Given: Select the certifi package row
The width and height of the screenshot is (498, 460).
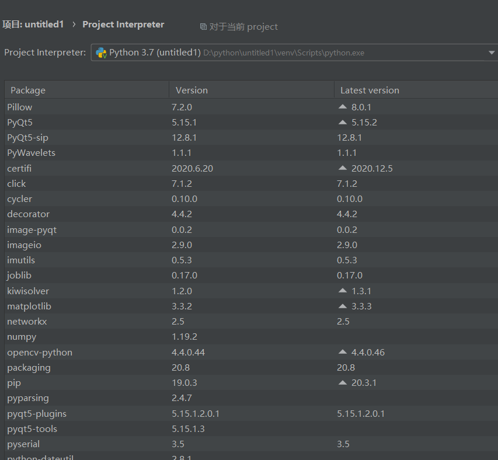Looking at the screenshot, I should 252,168.
